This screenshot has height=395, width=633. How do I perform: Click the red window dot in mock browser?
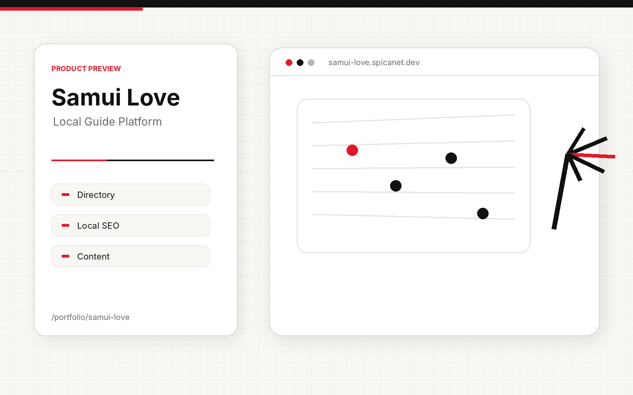point(289,62)
